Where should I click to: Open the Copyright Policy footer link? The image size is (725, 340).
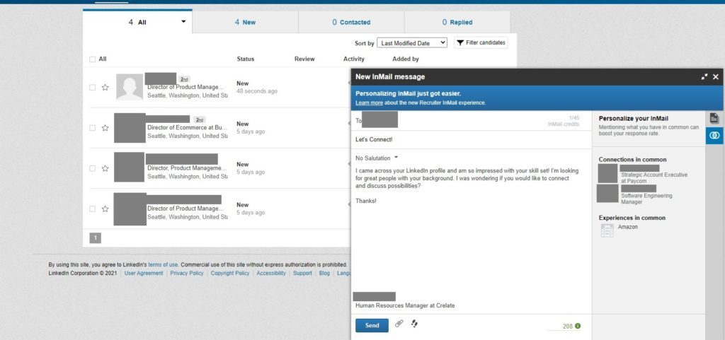click(x=230, y=273)
